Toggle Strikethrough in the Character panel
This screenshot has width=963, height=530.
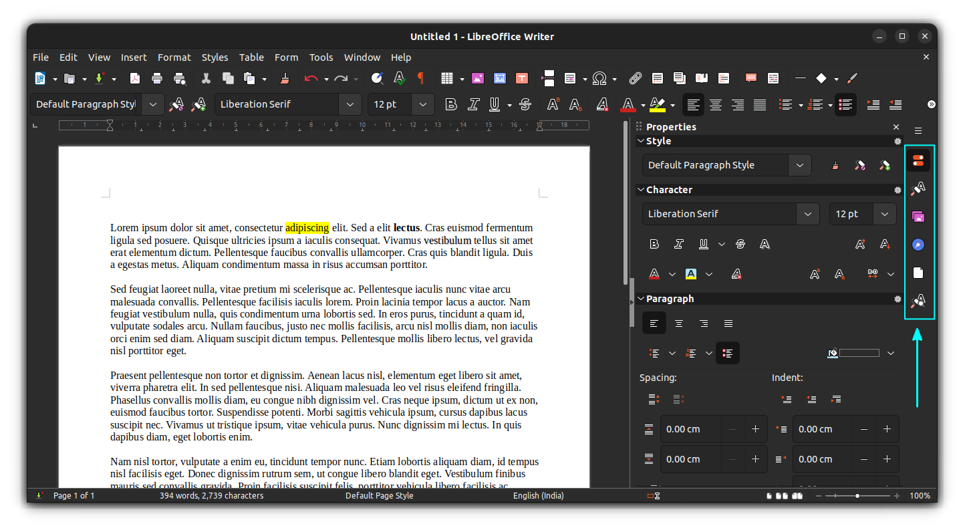click(x=740, y=244)
